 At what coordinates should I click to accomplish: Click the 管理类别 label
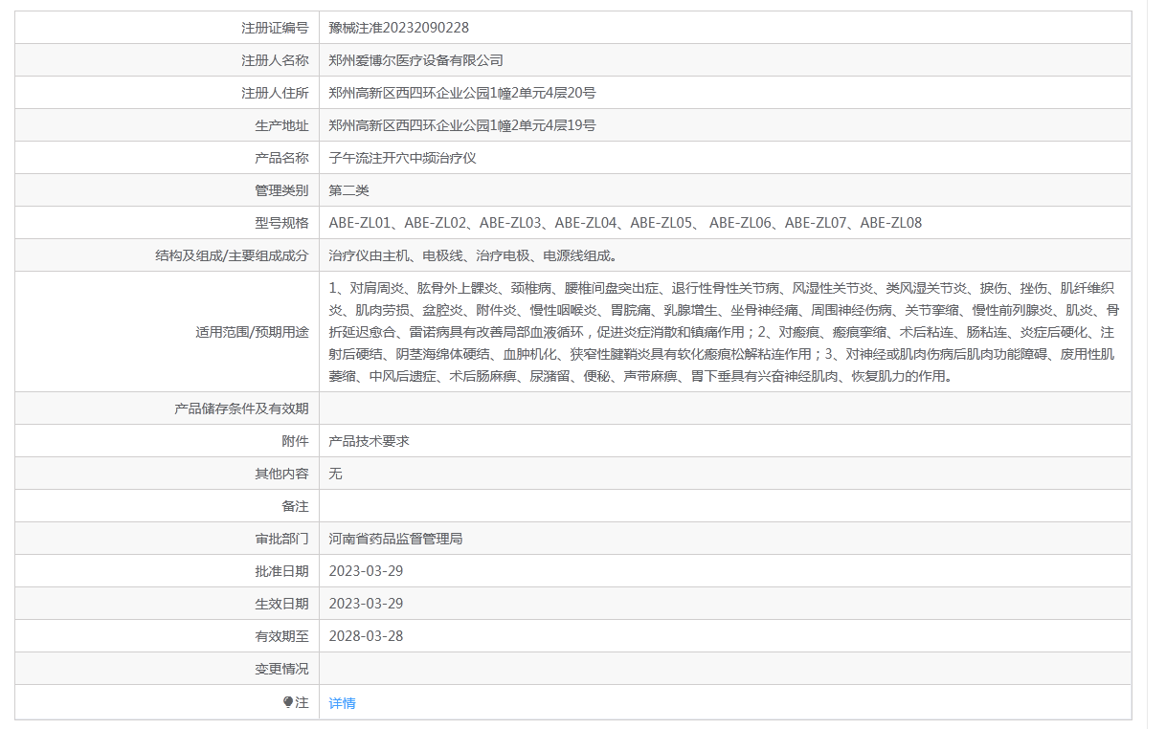tap(281, 190)
